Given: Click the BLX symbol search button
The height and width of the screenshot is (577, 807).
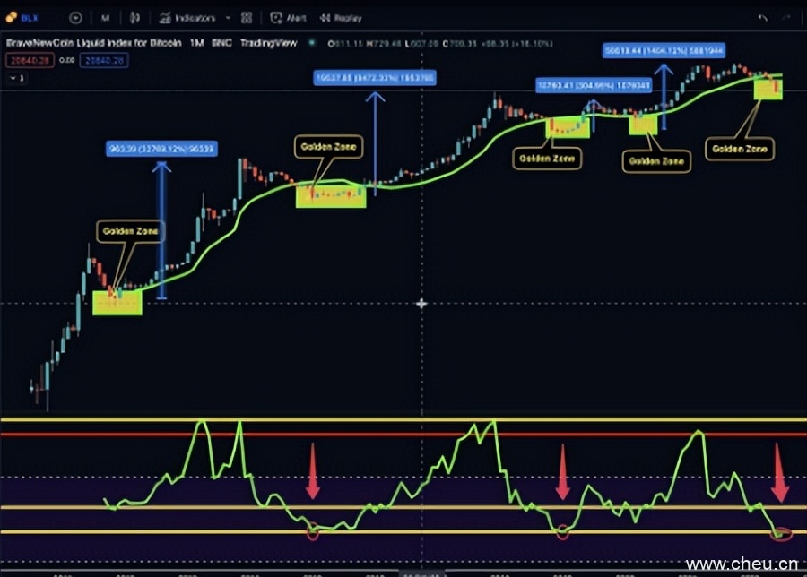Looking at the screenshot, I should pyautogui.click(x=24, y=17).
